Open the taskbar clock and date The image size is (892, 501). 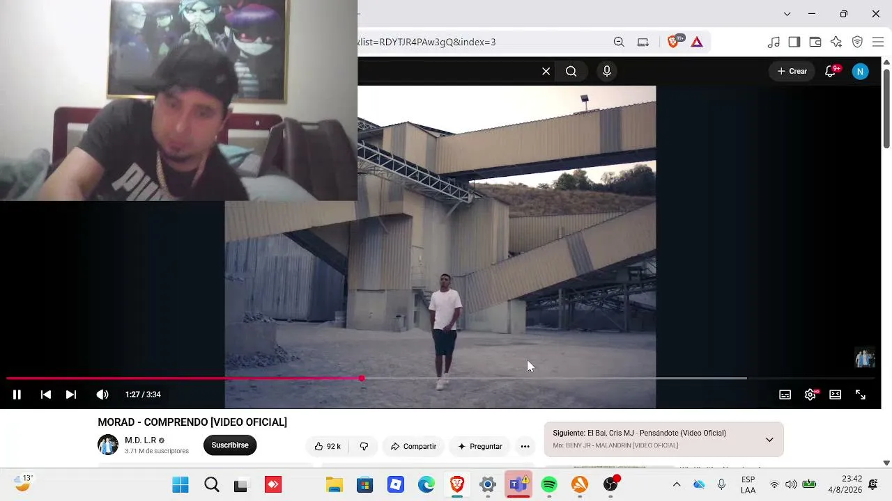(x=852, y=484)
